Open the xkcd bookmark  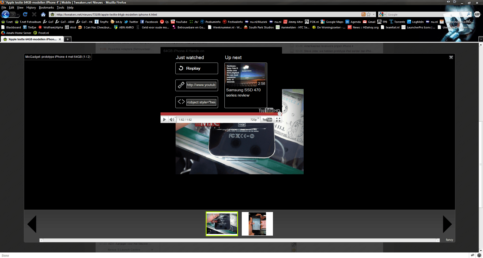point(70,27)
